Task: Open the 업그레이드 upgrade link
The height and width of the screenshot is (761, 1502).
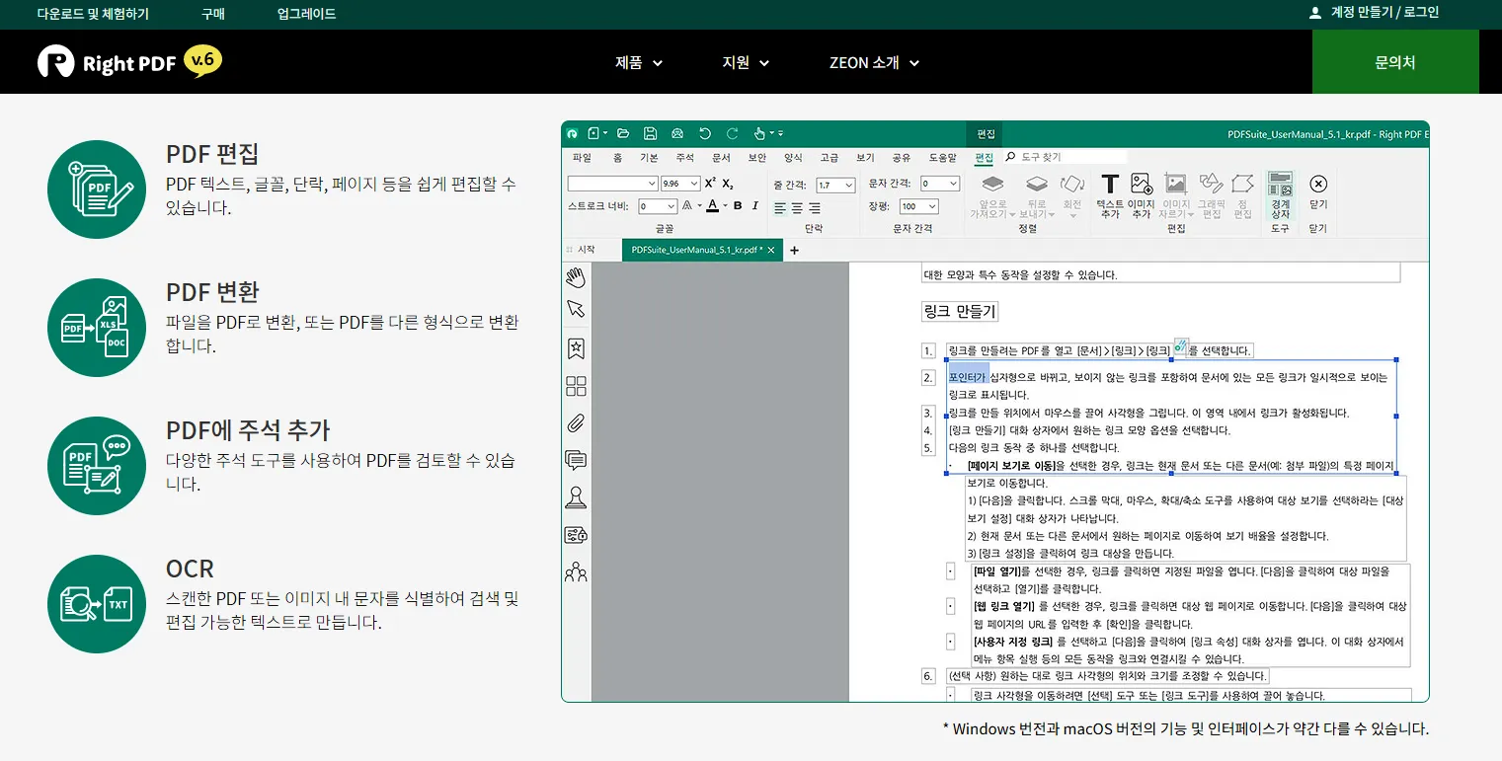Action: point(307,14)
